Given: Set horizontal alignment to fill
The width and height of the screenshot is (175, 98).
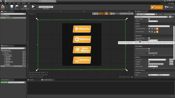Looking at the screenshot, I should pos(157,29).
